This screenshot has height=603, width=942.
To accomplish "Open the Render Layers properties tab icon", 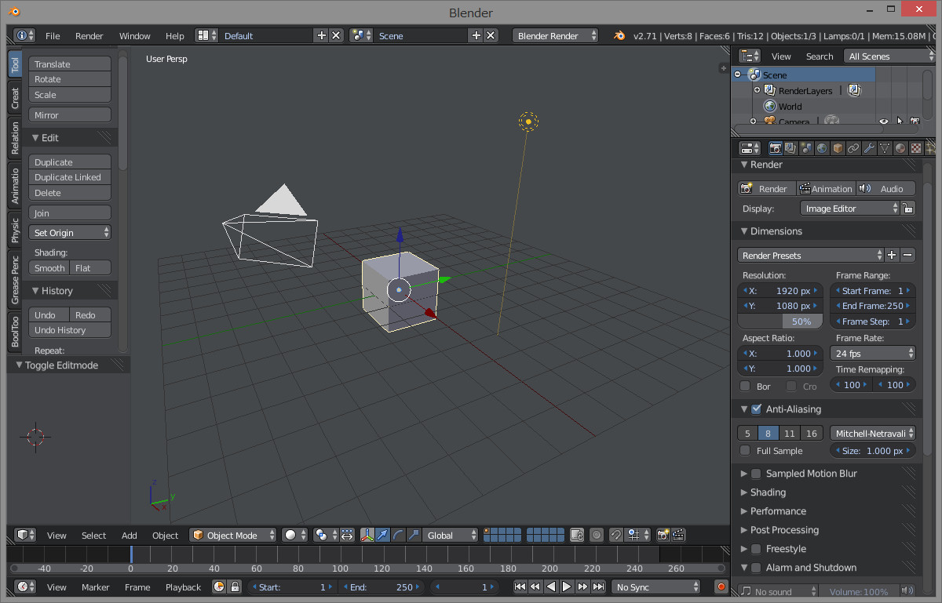I will [790, 148].
